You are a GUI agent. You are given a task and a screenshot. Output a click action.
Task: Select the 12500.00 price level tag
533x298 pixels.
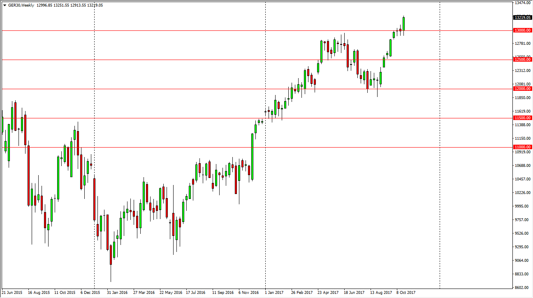522,59
